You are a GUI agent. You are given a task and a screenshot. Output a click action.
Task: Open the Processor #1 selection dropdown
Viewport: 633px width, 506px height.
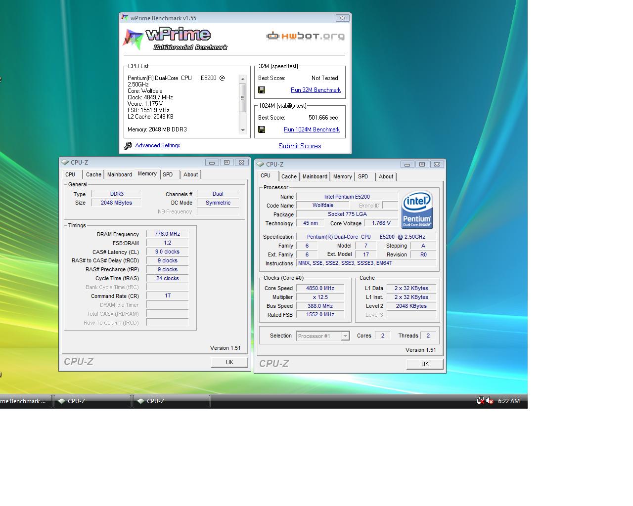pos(345,336)
